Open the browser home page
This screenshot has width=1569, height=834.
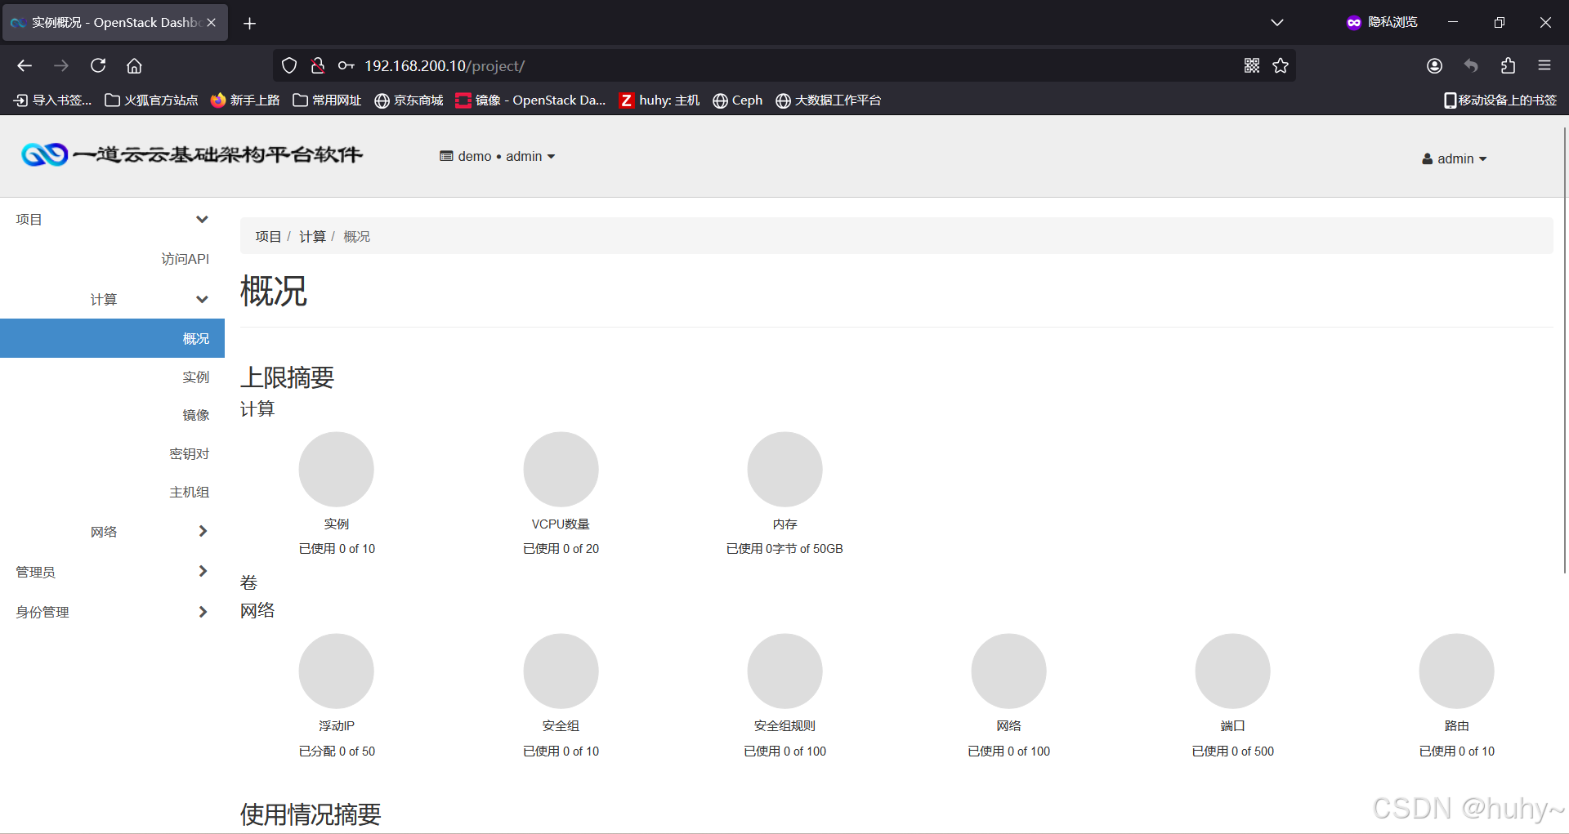(x=134, y=65)
